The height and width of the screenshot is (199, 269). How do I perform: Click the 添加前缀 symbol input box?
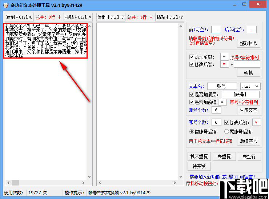pos(224,56)
